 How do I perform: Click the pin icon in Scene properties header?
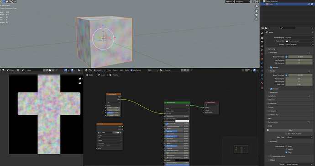pyautogui.click(x=312, y=32)
